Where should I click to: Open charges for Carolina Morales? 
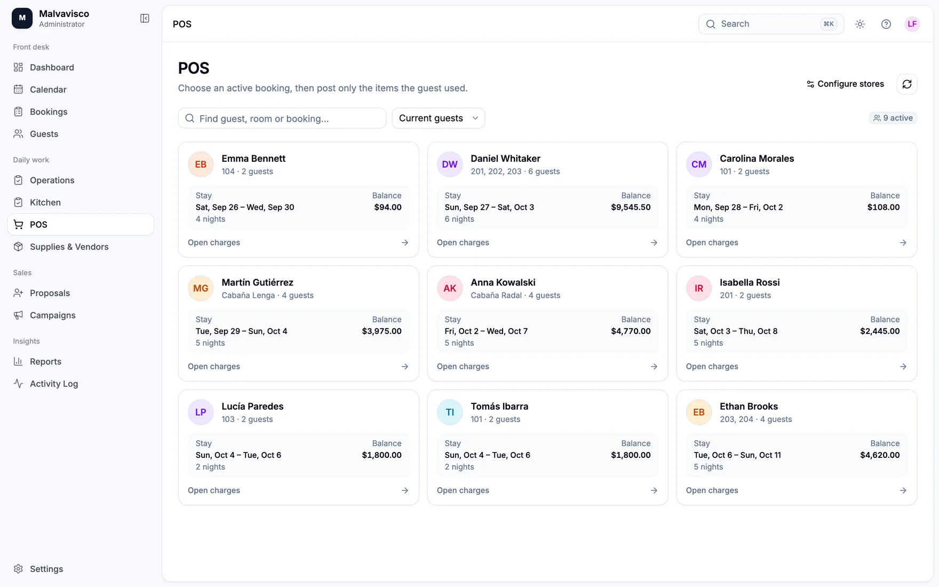point(797,243)
